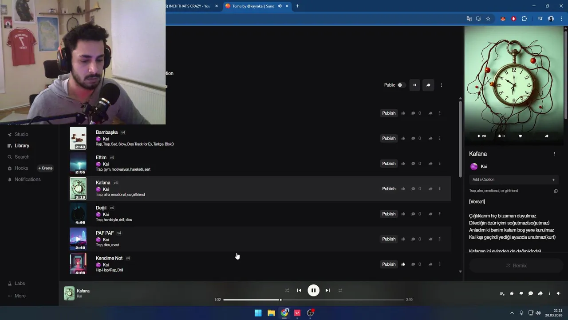Publish the PAF PAF track
Screen dimensions: 568x320
[x=389, y=239]
